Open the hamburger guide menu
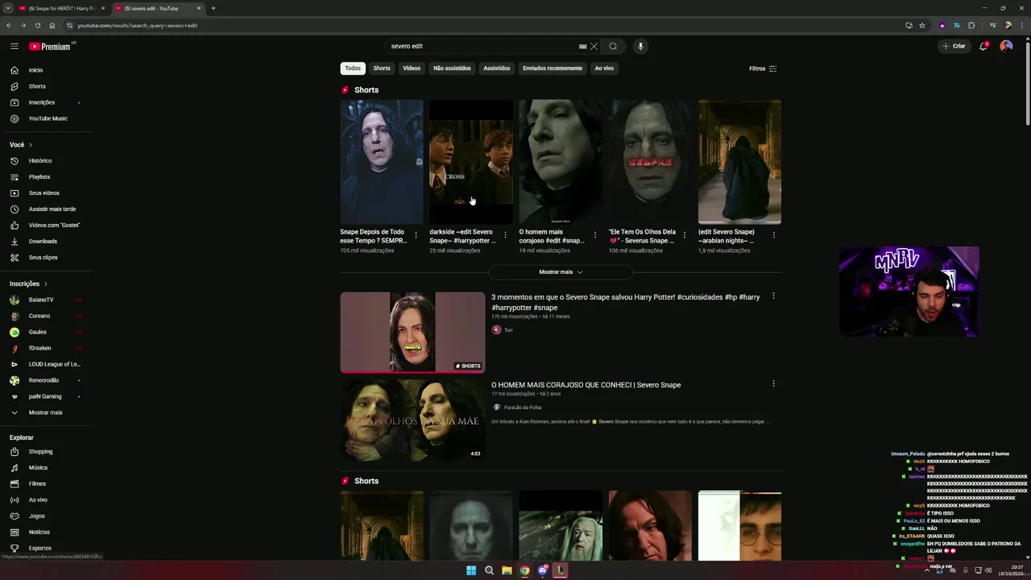 point(14,47)
